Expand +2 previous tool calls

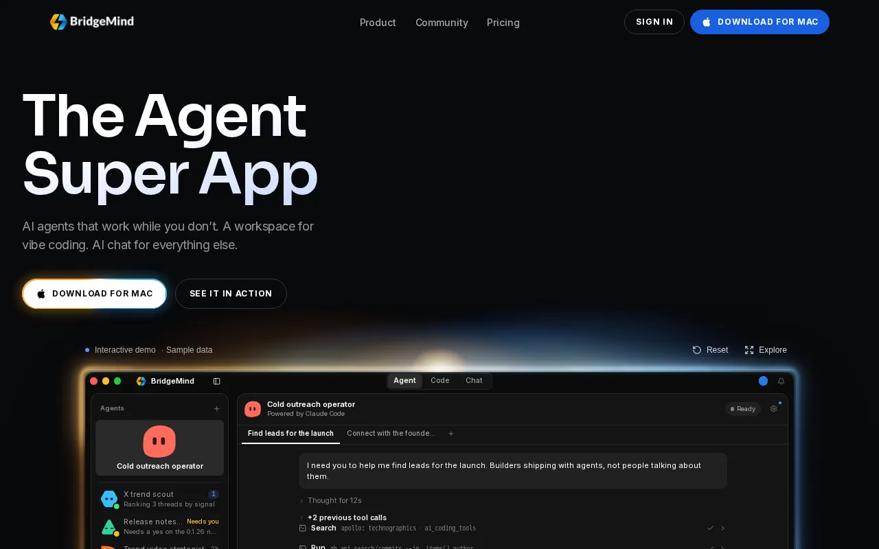347,518
